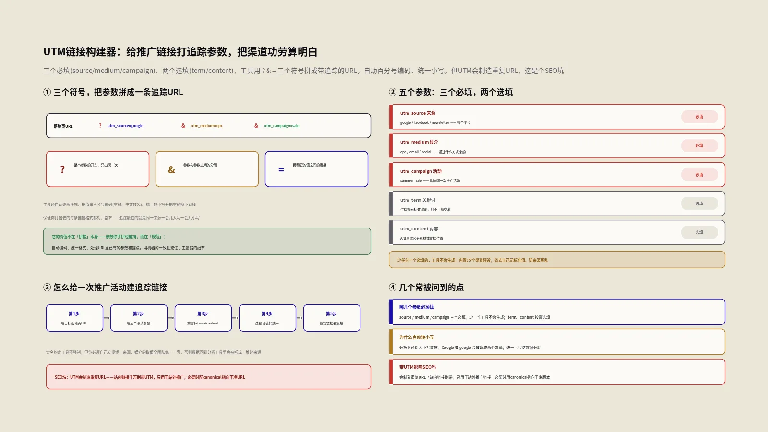Click the green 「规范」 value callout box
Screen dimensions: 768x432
pyautogui.click(x=207, y=241)
